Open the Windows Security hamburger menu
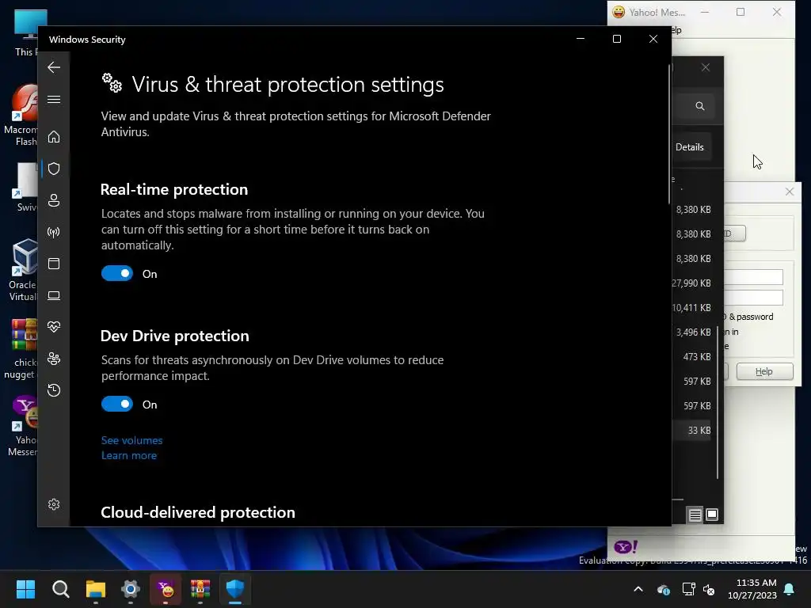This screenshot has height=608, width=811. click(54, 99)
